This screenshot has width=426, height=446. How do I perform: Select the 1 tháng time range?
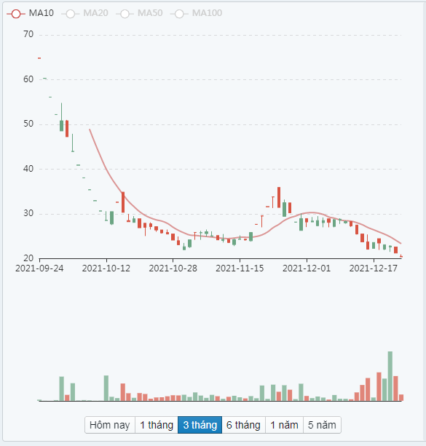pos(157,425)
